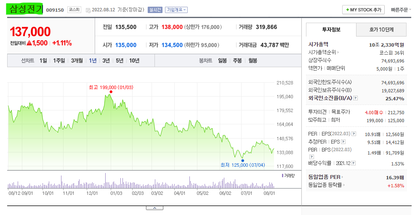Switch to the 호가10단계 tab
Image resolution: width=415 pixels, height=215 pixels.
pyautogui.click(x=381, y=29)
